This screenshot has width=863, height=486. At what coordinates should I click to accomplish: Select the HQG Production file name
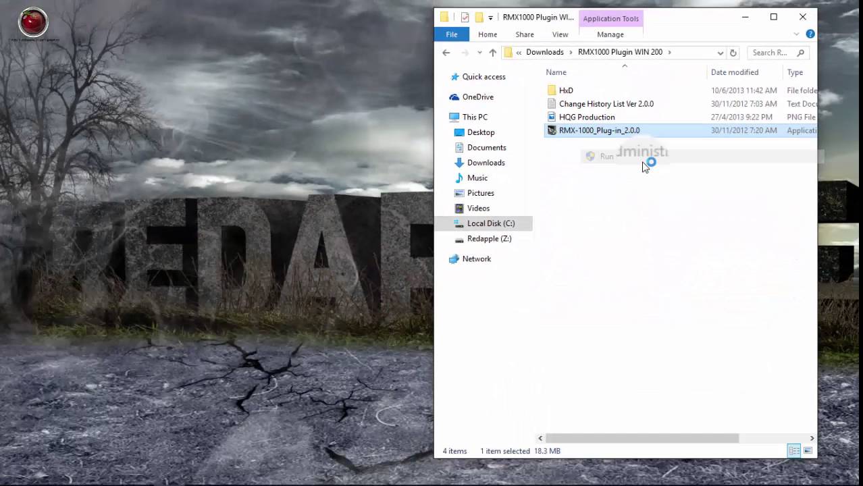pyautogui.click(x=587, y=117)
